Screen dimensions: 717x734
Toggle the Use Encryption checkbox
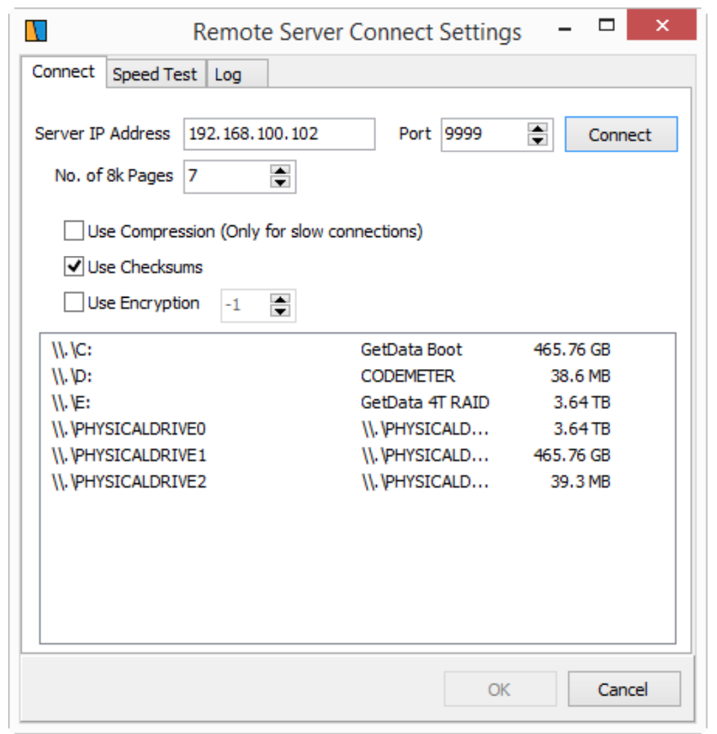[74, 302]
